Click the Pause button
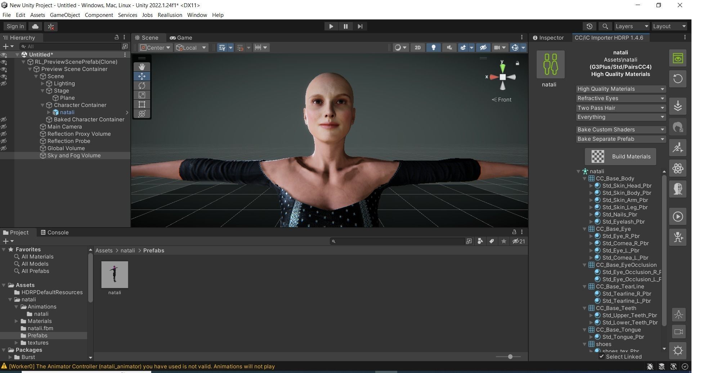The width and height of the screenshot is (703, 373). [345, 26]
